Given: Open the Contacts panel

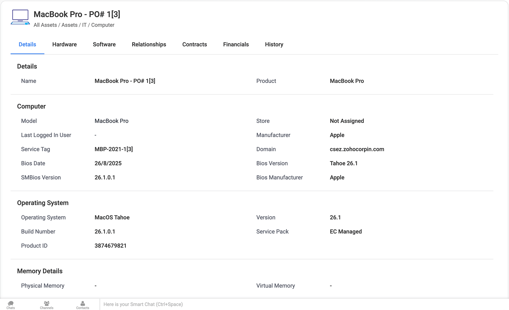Looking at the screenshot, I should click(x=82, y=305).
